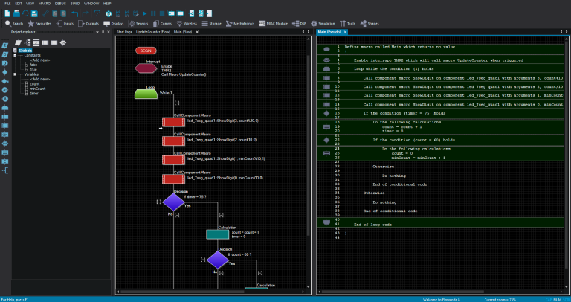Select the Comment bracket icon in the icon bar

(5, 170)
